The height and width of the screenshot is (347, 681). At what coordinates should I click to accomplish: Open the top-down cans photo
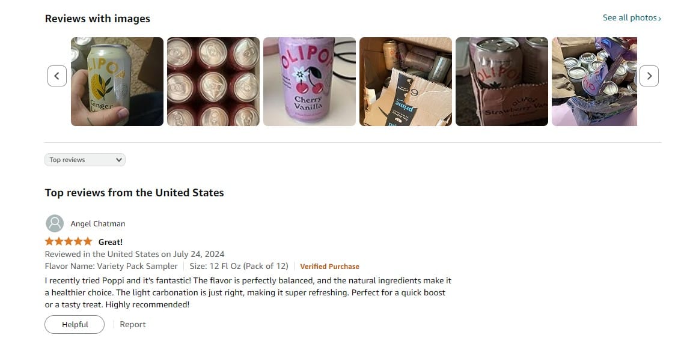click(213, 82)
